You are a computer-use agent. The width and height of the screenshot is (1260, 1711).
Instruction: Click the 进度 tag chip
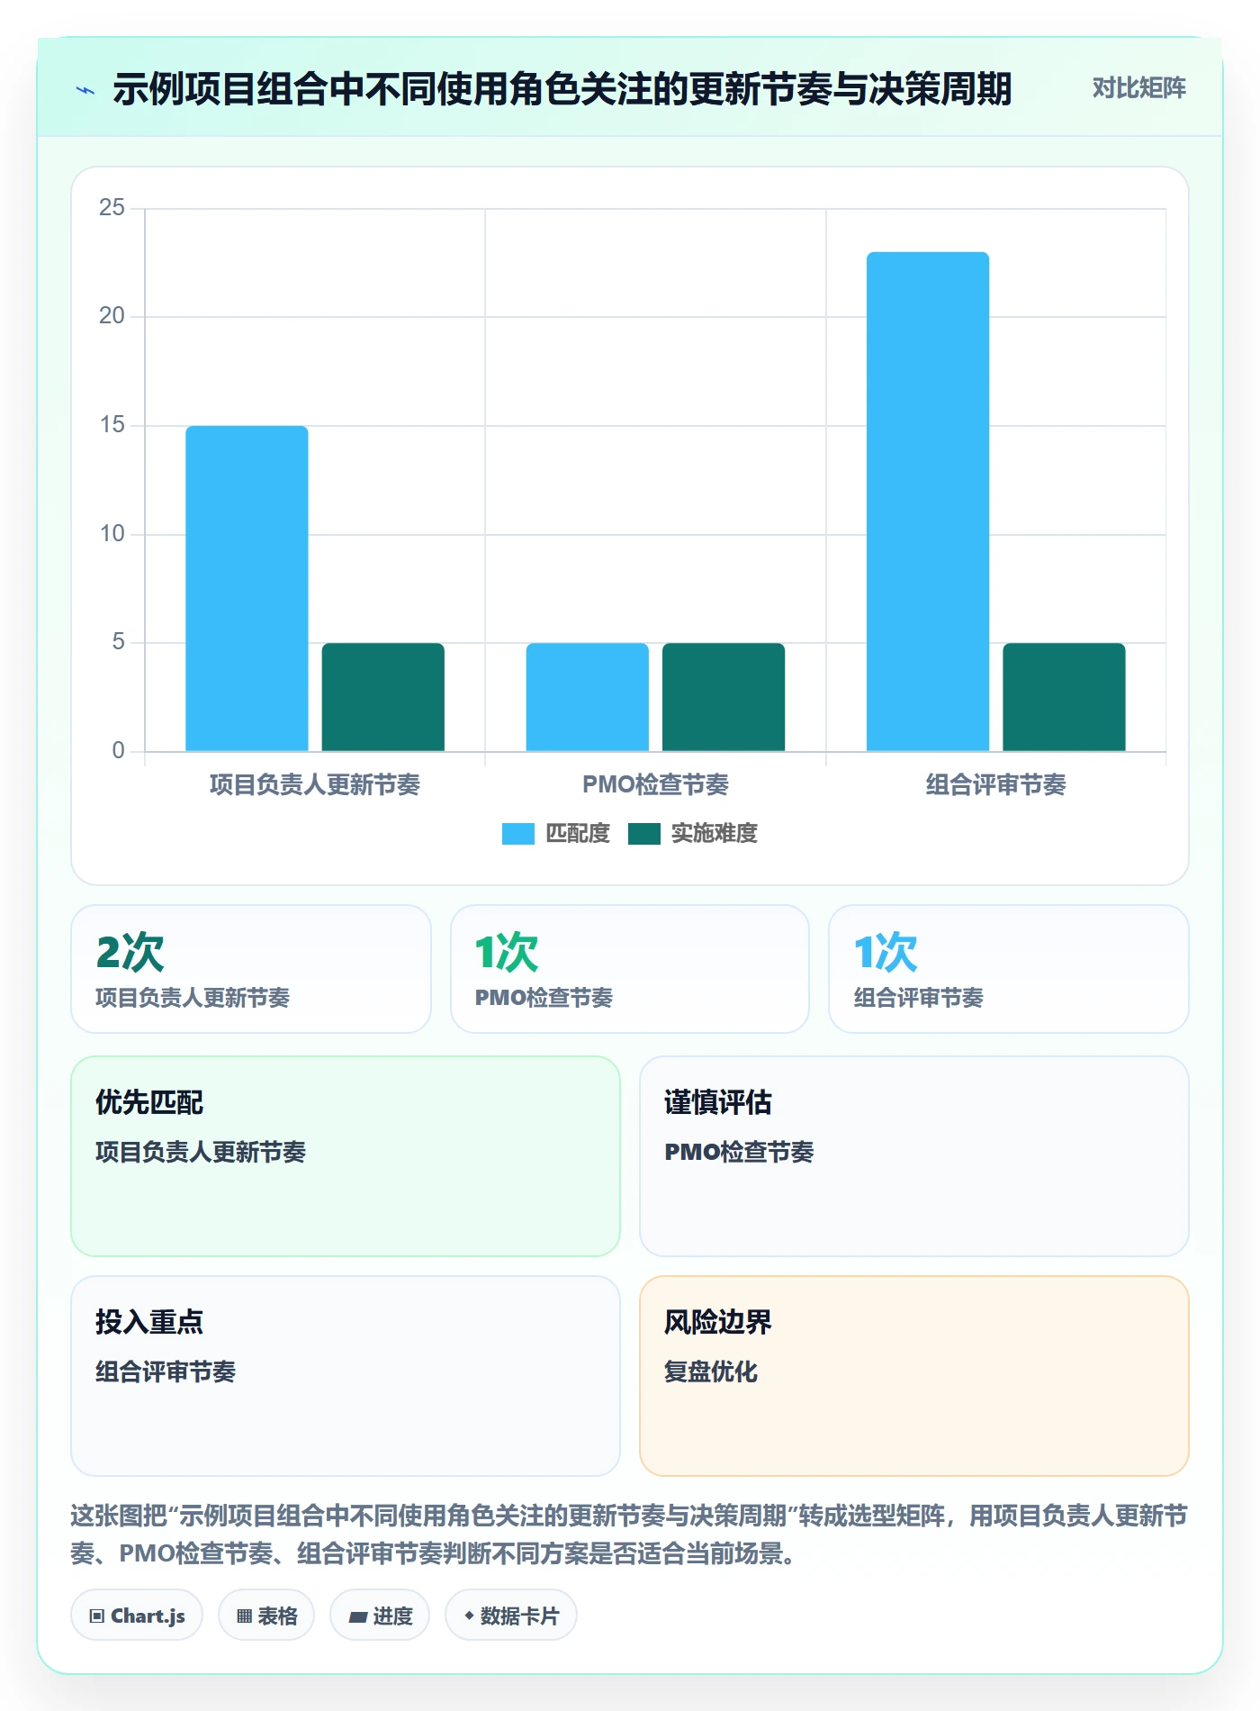380,1616
